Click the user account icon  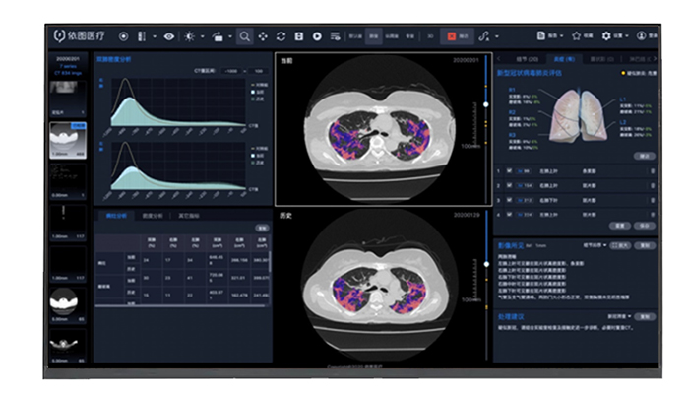point(641,36)
